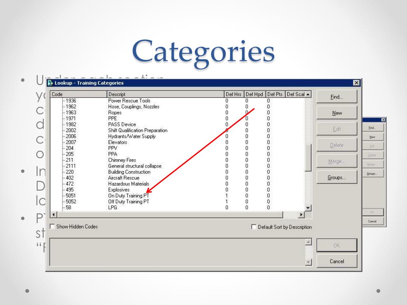
Task: Click the notes box scroll-up arrow
Action: click(308, 242)
